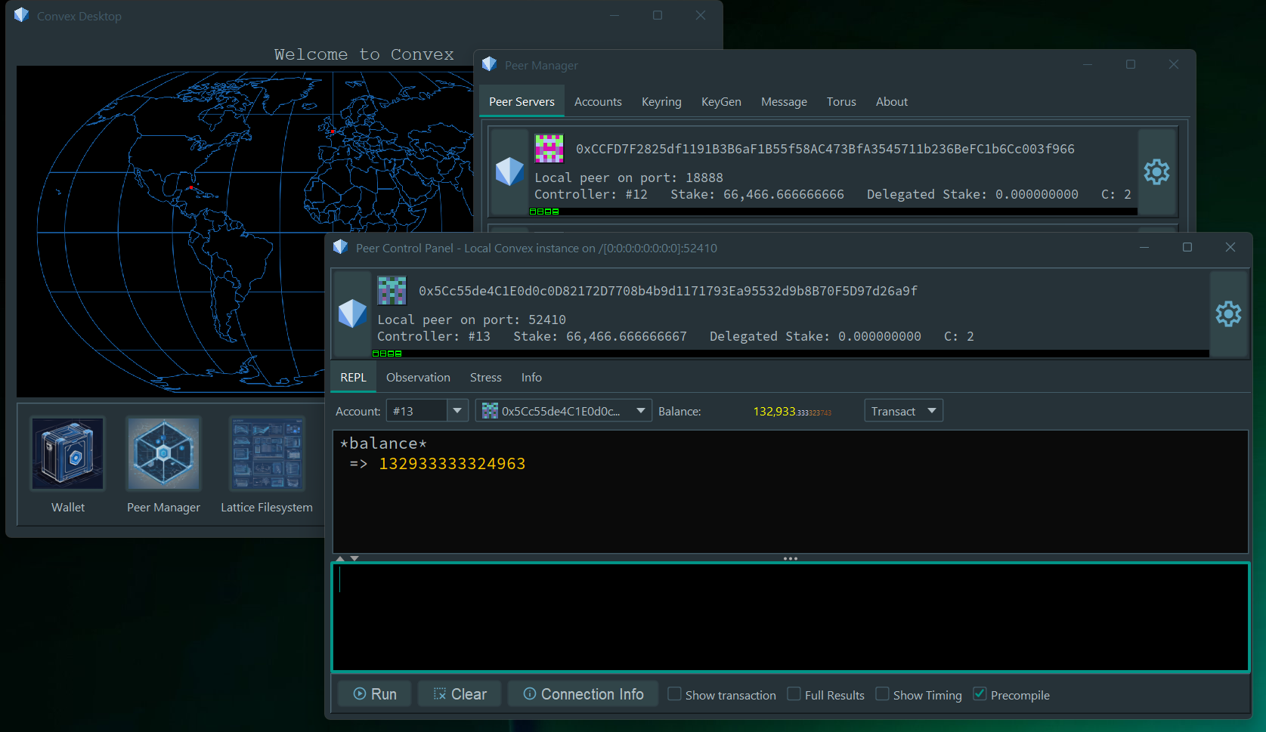Screen dimensions: 1266x732
Task: Click peer key 0x5Cc55de4C1E0d0c0D82172D... text
Action: pyautogui.click(x=668, y=291)
